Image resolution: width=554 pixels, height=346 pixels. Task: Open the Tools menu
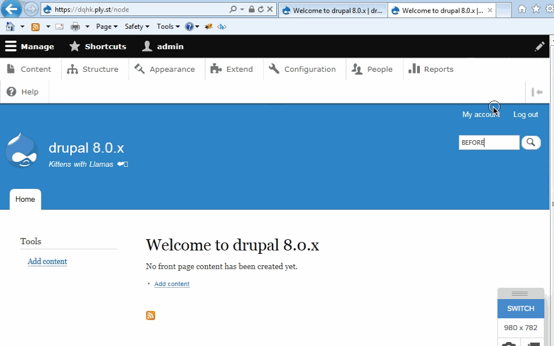168,27
